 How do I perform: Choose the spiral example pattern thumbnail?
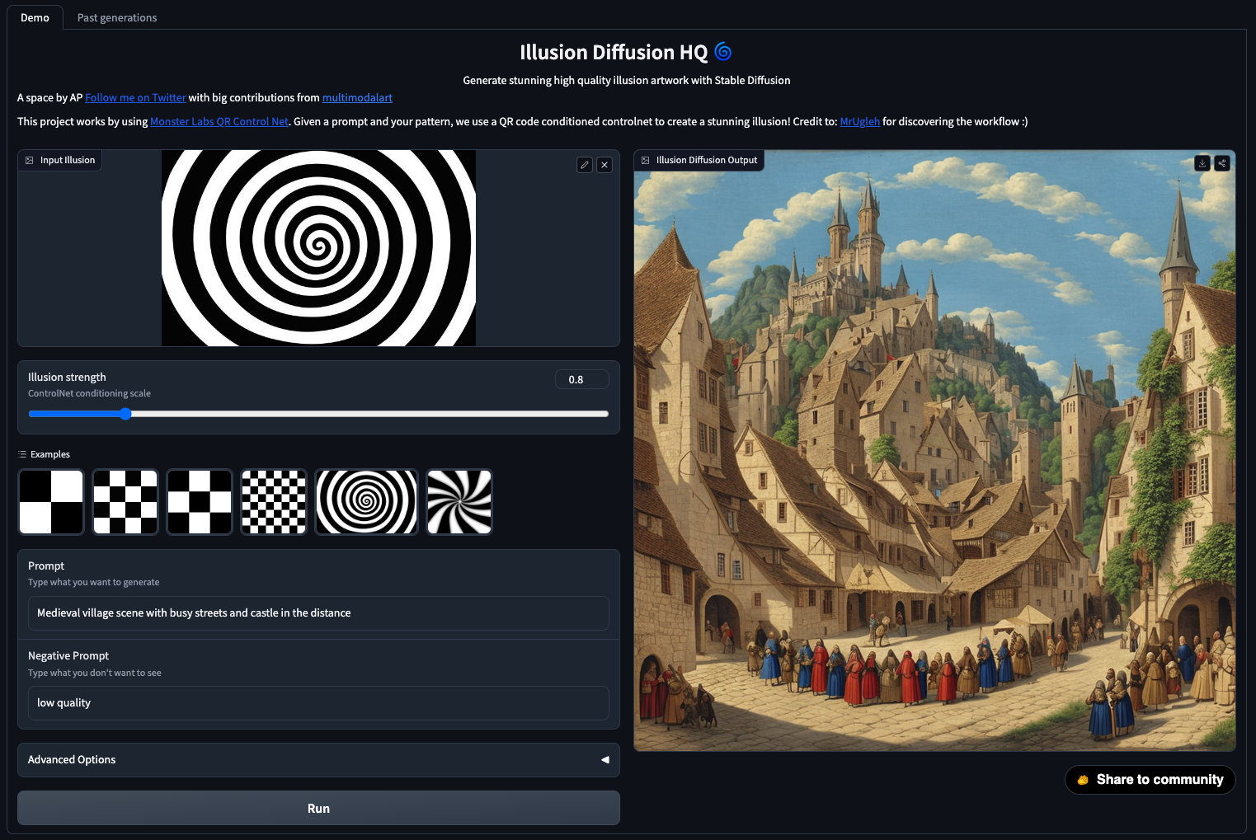pyautogui.click(x=367, y=502)
